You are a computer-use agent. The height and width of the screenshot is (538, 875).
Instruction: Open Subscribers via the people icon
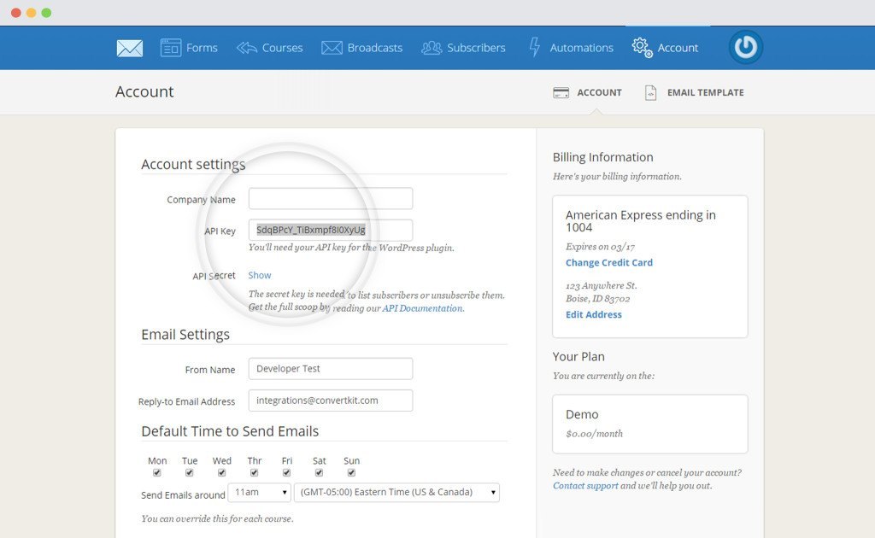(x=430, y=47)
